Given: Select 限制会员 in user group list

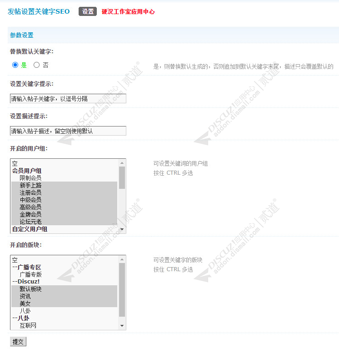Looking at the screenshot, I should click(x=64, y=178).
